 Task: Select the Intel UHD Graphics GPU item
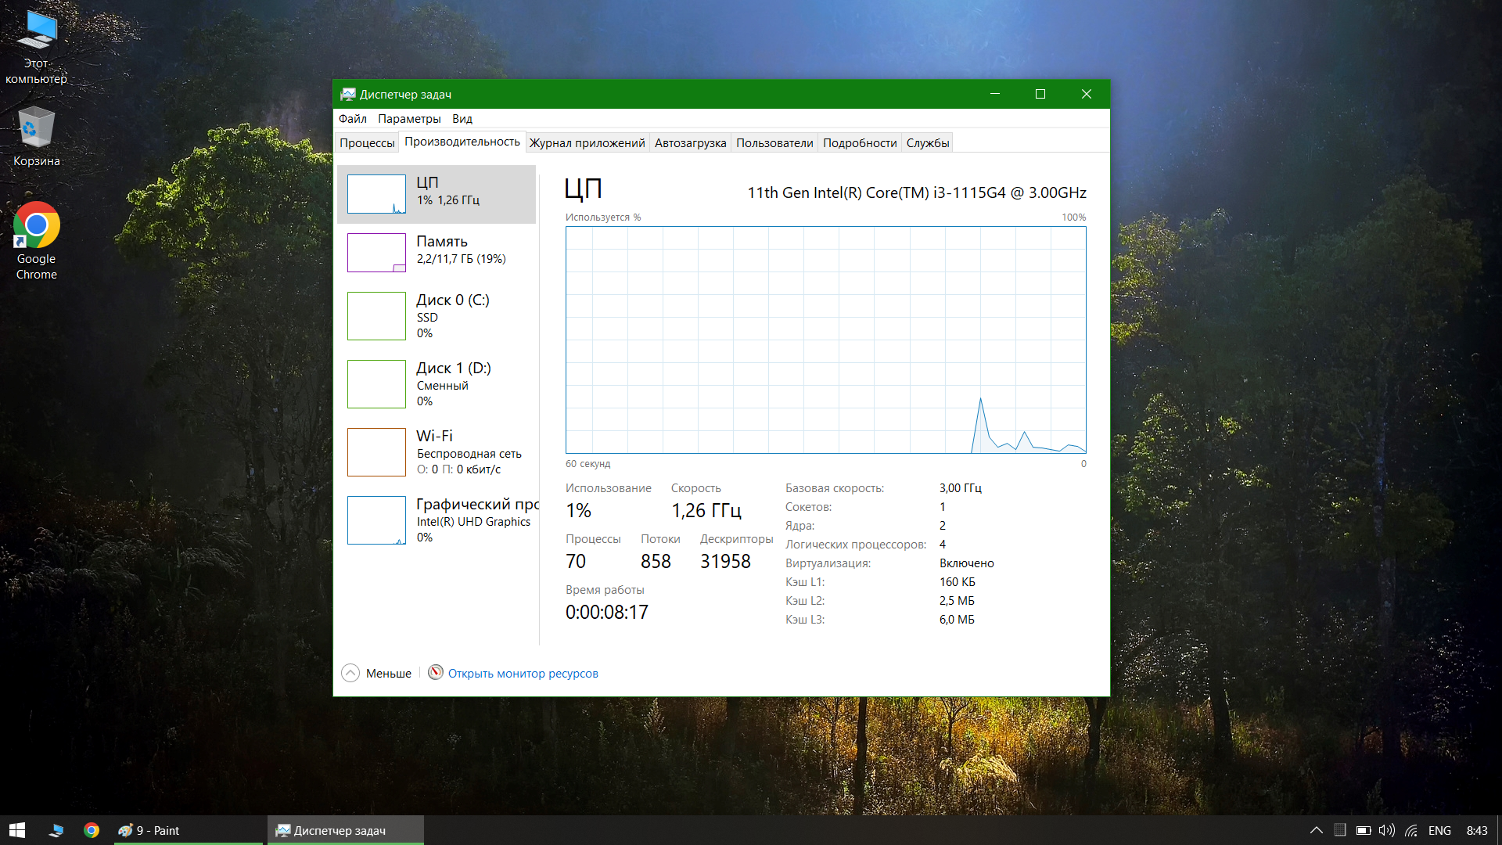pyautogui.click(x=473, y=521)
